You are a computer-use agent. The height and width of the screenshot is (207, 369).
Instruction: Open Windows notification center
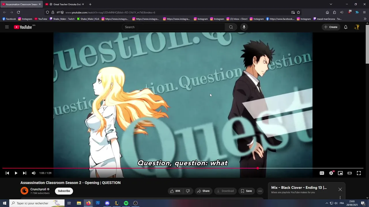point(363,203)
